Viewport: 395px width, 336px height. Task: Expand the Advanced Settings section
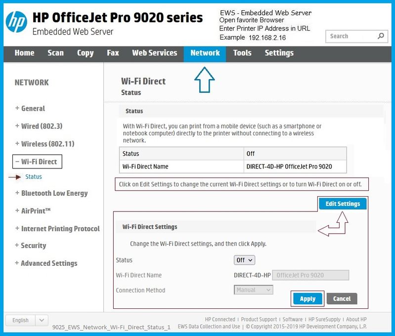coord(46,263)
